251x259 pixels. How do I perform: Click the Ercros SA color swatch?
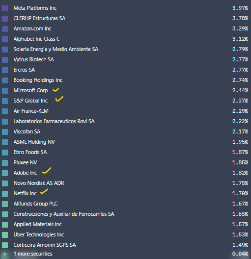pyautogui.click(x=5, y=70)
